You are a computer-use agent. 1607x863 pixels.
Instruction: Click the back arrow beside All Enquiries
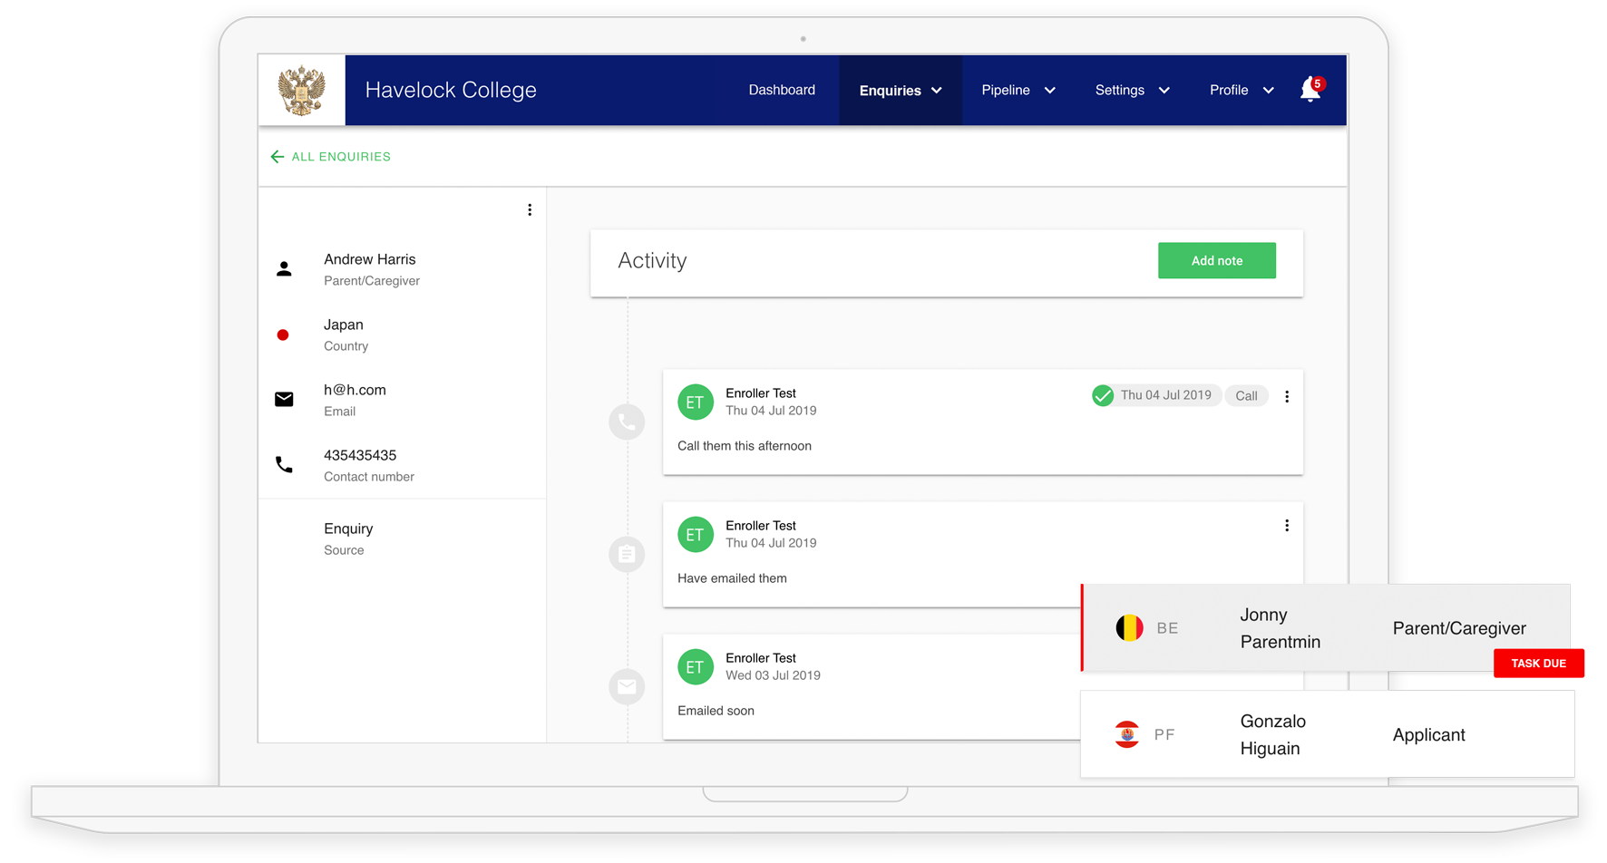pyautogui.click(x=278, y=157)
